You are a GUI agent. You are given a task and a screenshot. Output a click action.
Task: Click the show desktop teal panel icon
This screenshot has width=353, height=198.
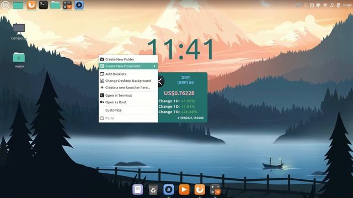[18, 5]
